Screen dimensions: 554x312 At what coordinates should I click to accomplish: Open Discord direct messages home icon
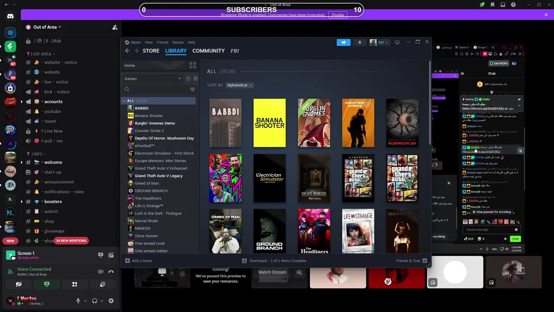pyautogui.click(x=10, y=16)
